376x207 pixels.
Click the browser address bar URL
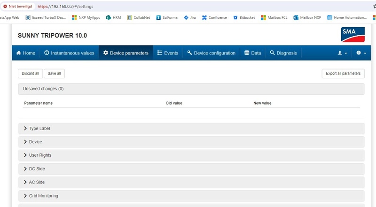pos(65,7)
